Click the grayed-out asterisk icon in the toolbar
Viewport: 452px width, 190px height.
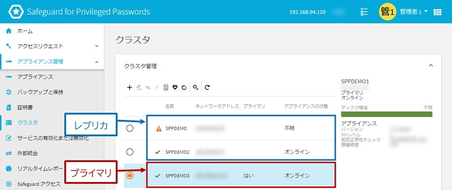(x=157, y=87)
